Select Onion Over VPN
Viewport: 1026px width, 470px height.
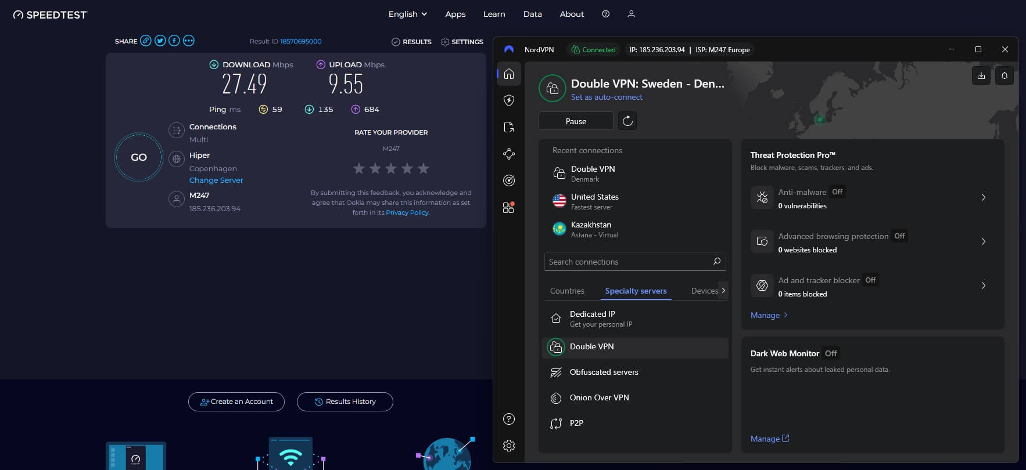coord(635,397)
